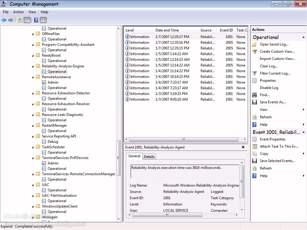Viewport: 307px width, 230px height.
Task: Click the event details horizontal scrollbar thumb
Action: (x=167, y=215)
